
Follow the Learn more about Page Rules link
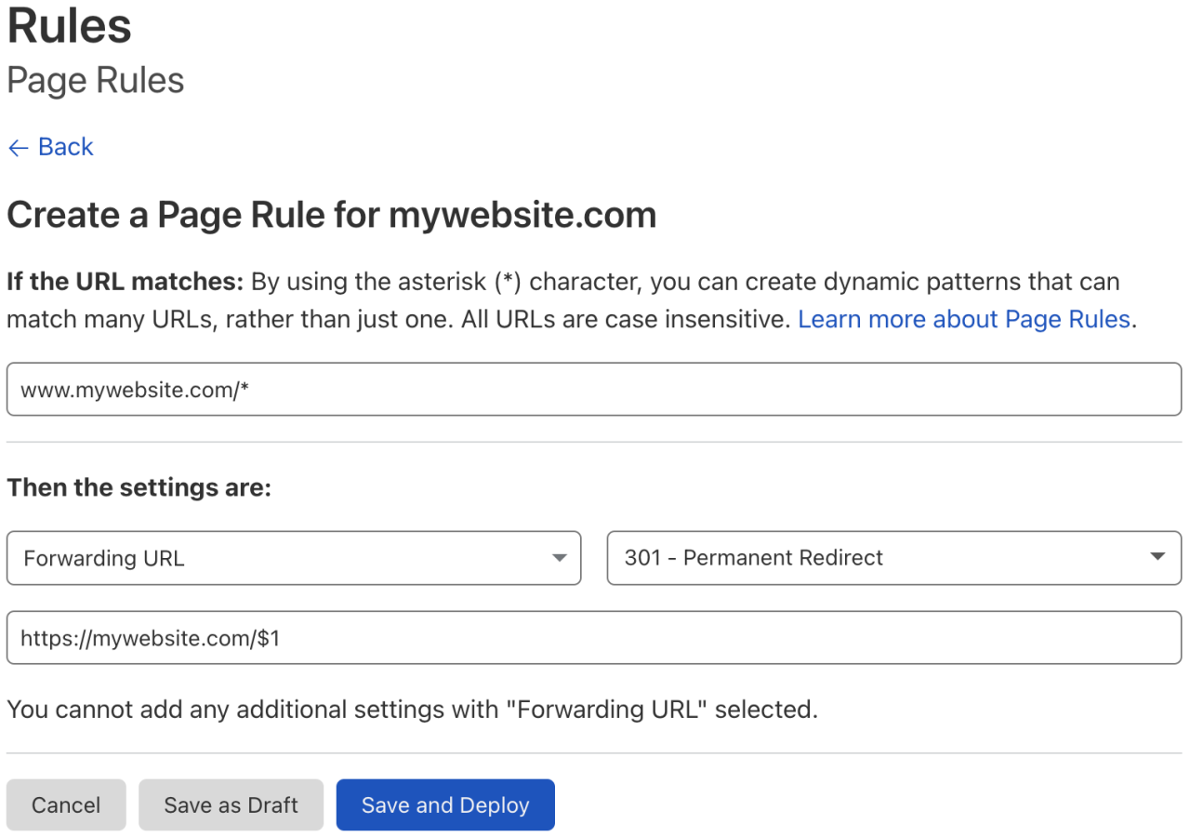coord(963,319)
